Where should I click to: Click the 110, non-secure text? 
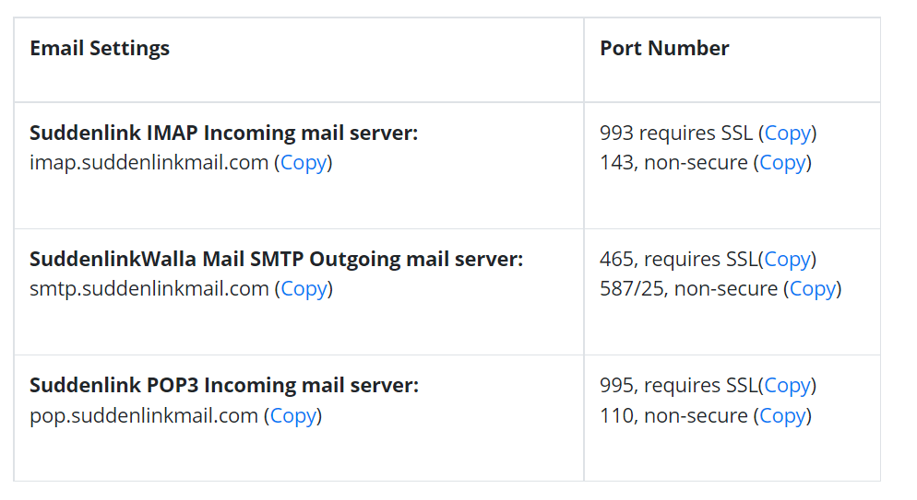click(673, 416)
